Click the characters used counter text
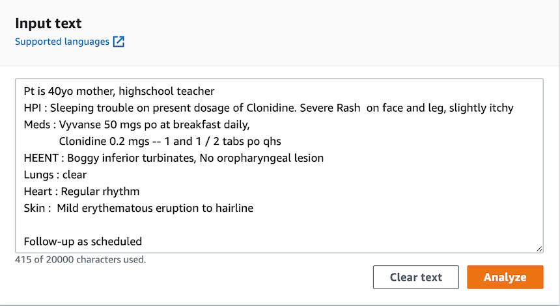The height and width of the screenshot is (306, 560). pos(81,260)
